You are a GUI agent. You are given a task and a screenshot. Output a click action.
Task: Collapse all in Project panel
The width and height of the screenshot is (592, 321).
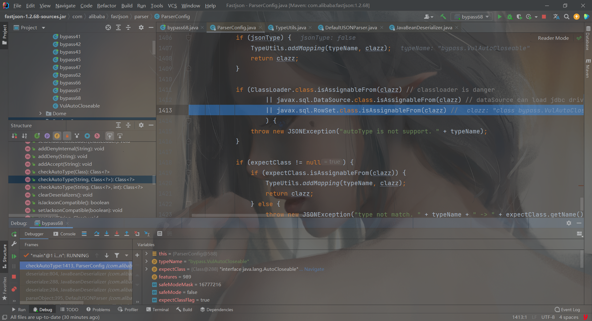[128, 27]
